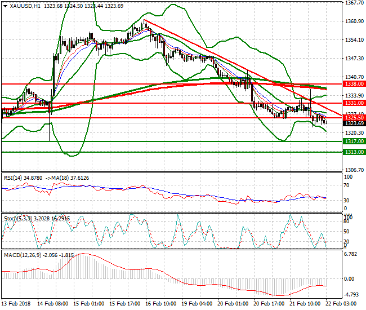Click the 16 Feb 10:00 time label
The height and width of the screenshot is (310, 366).
(161, 304)
